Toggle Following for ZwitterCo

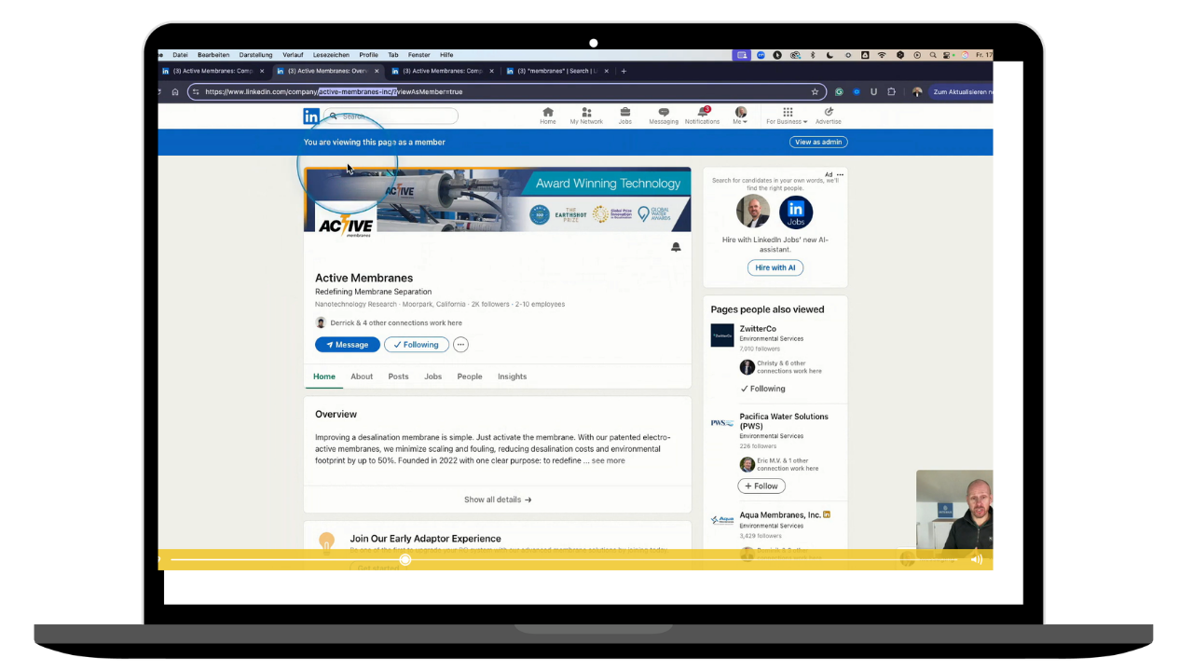pyautogui.click(x=763, y=389)
